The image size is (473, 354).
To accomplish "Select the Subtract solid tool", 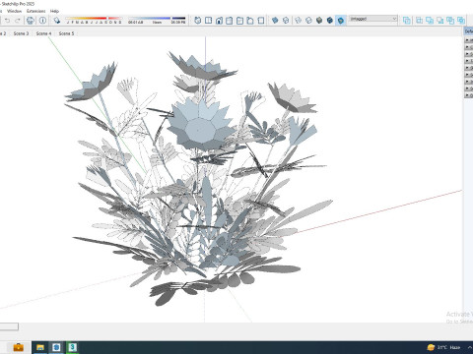I will 440,21.
